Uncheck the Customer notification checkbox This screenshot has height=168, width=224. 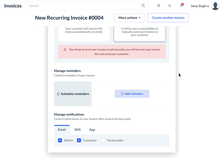79,140
